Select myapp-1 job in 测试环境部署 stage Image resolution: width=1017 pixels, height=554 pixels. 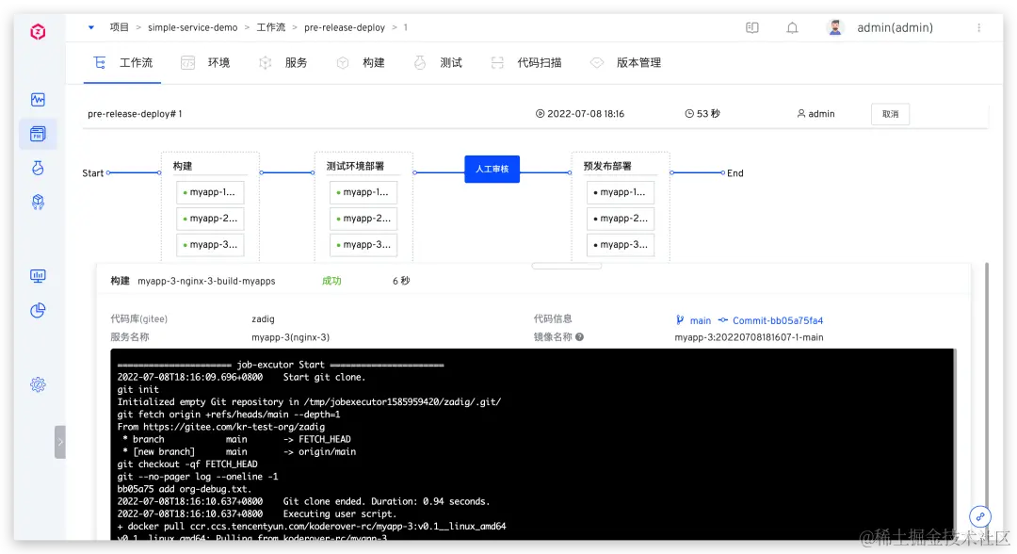pyautogui.click(x=363, y=192)
